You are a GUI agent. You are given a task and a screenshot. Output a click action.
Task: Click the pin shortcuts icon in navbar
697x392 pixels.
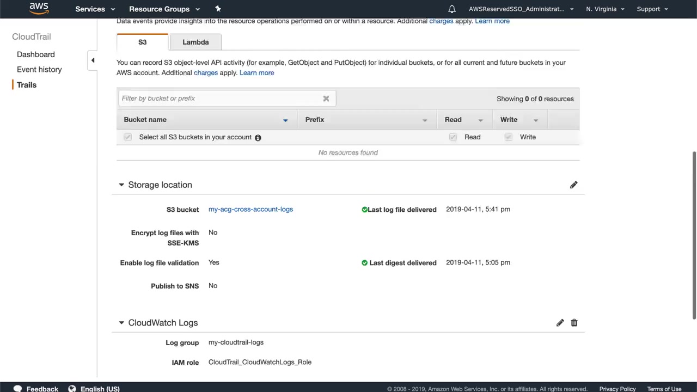(218, 9)
